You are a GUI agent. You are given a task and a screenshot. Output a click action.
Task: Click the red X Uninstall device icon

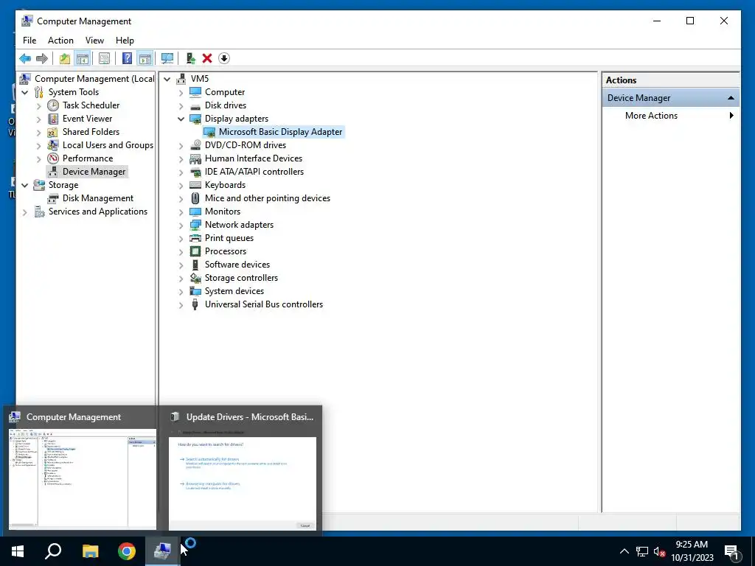(207, 59)
